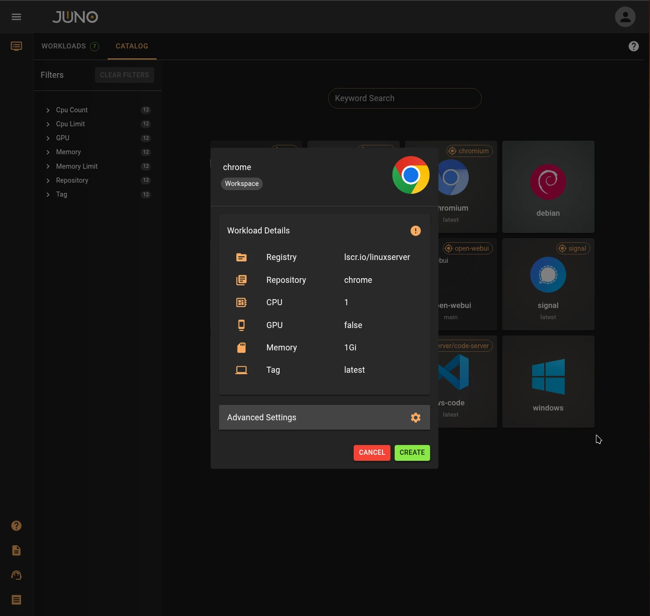This screenshot has width=650, height=616.
Task: Open the documentation page icon in sidebar
Action: point(16,550)
